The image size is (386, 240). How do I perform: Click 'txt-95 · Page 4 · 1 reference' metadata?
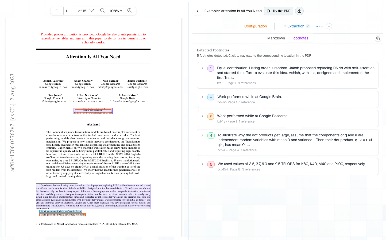click(237, 150)
